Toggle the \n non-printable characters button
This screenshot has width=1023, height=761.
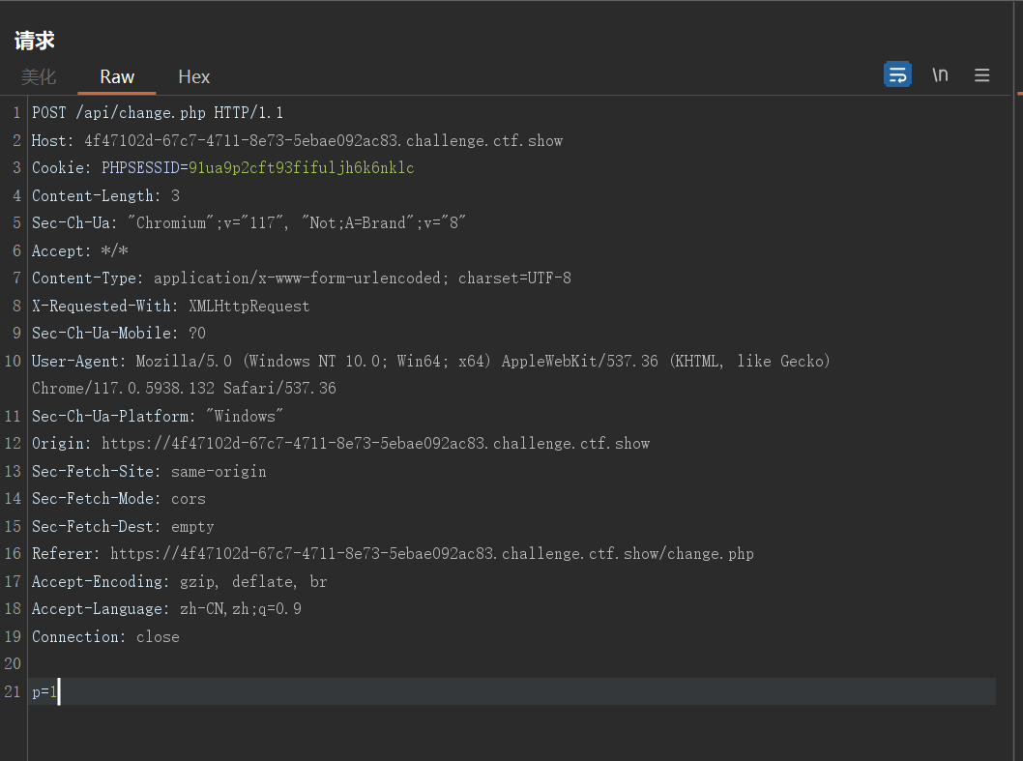940,74
